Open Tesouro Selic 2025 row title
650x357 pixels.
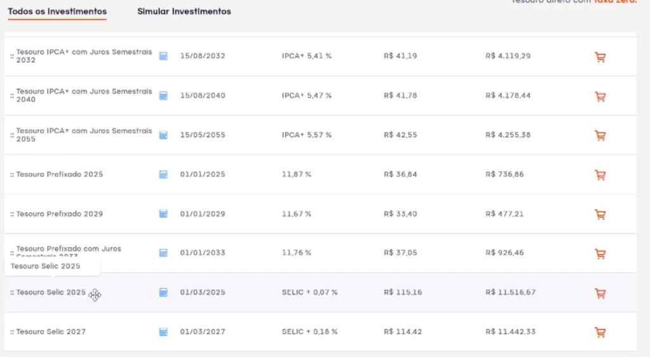[51, 292]
